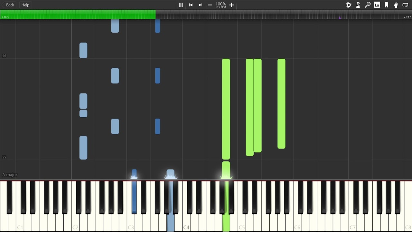Open the Help menu
This screenshot has height=232, width=412.
pos(25,5)
